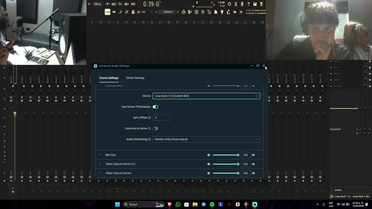Image resolution: width=372 pixels, height=209 pixels.
Task: Click the Mic/Aux volume slider
Action: (226, 155)
